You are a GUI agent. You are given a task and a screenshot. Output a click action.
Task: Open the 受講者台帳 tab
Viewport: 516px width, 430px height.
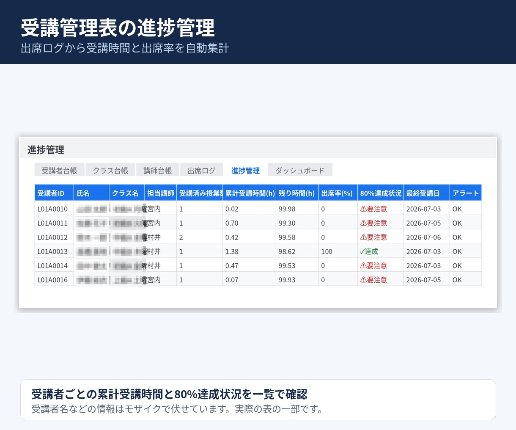coord(59,170)
